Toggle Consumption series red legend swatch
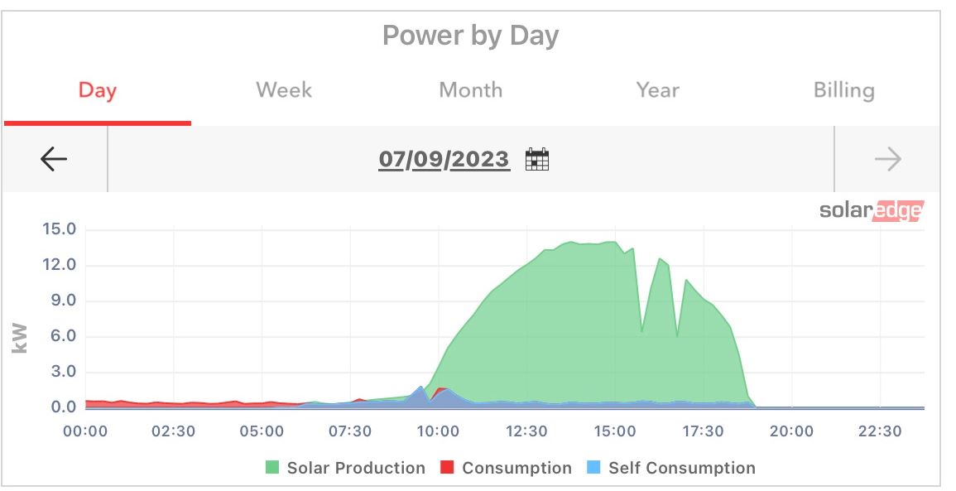 tap(447, 468)
